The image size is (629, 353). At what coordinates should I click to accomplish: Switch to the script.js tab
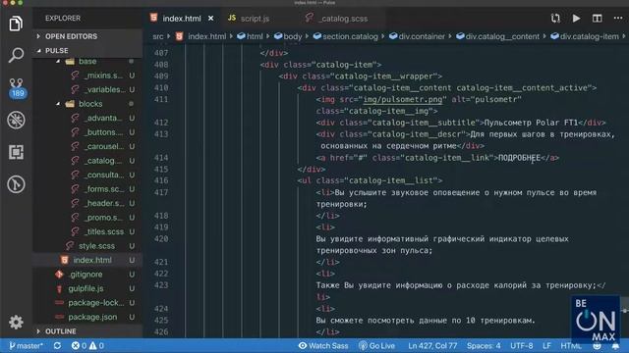click(255, 19)
